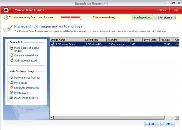Select Mount image as drive
Viewport: 182px width, 130px height.
tap(26, 98)
